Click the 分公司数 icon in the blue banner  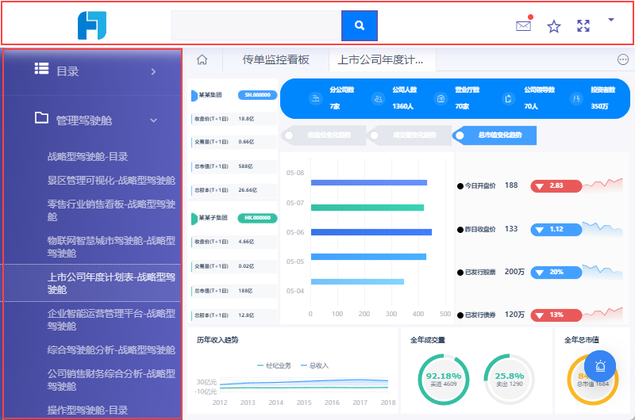[315, 98]
